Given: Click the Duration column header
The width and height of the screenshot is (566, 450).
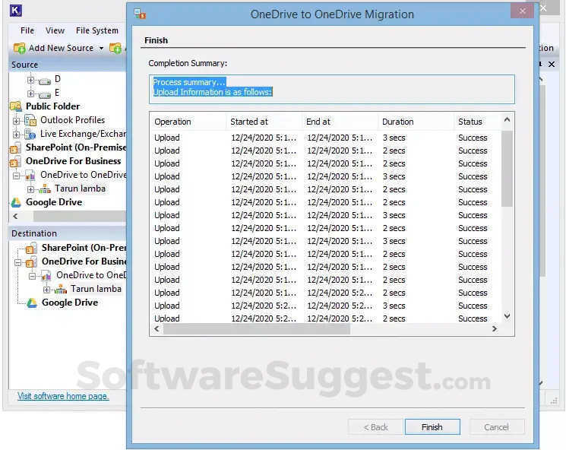Looking at the screenshot, I should coord(416,122).
